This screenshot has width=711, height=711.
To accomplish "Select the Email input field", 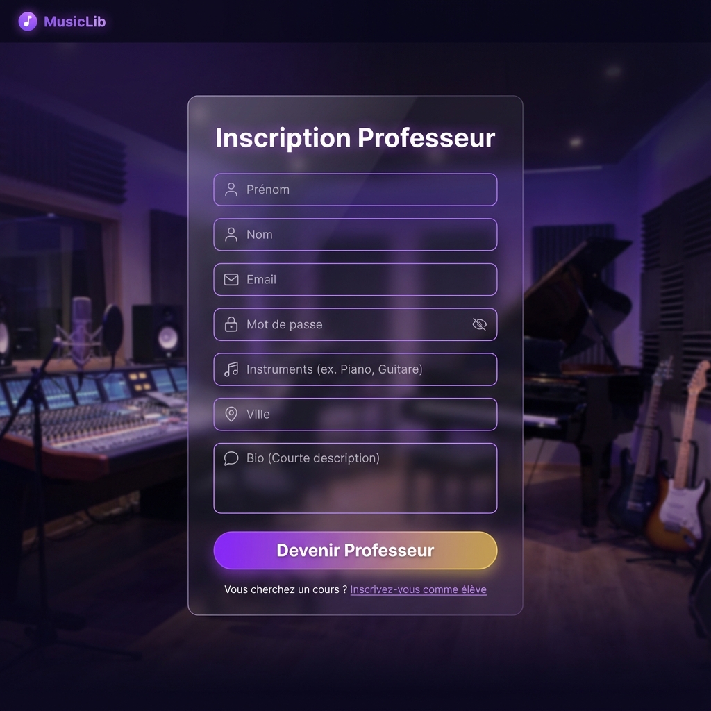I will point(355,279).
